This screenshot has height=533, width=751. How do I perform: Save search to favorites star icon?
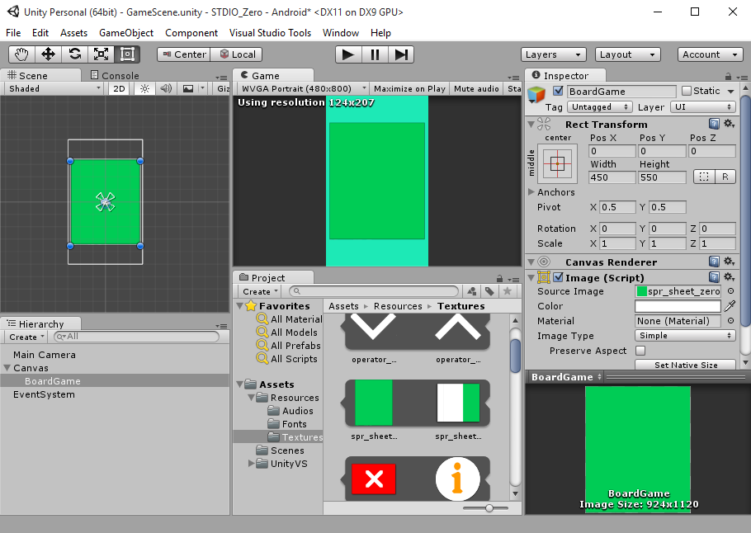click(508, 291)
